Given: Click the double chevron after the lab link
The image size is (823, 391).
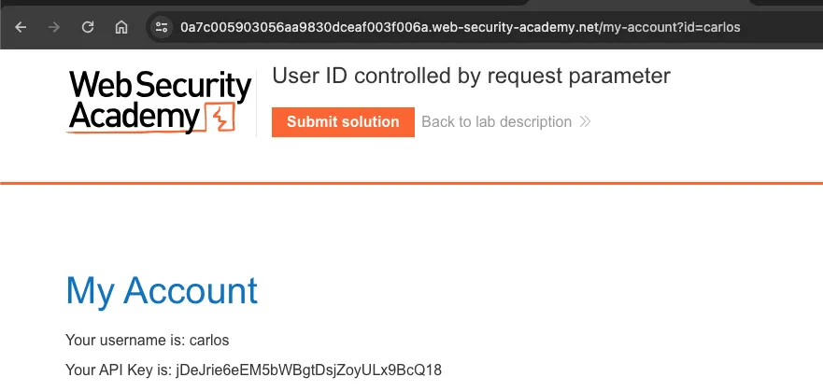Looking at the screenshot, I should pyautogui.click(x=586, y=122).
